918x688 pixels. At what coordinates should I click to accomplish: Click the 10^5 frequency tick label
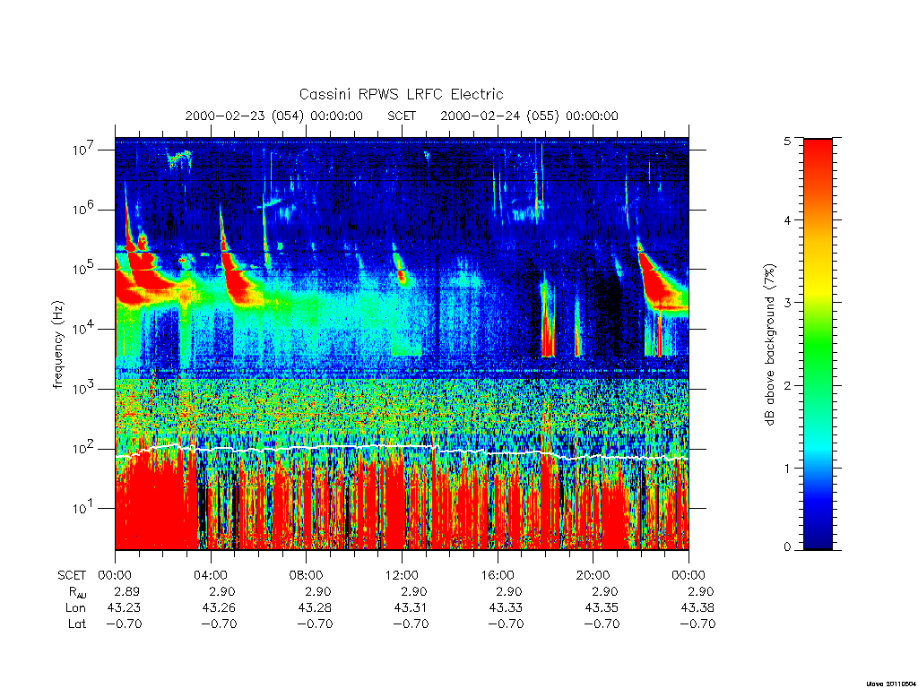point(84,269)
